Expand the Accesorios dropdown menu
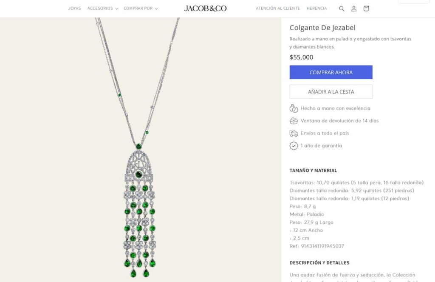The width and height of the screenshot is (435, 282). [102, 9]
